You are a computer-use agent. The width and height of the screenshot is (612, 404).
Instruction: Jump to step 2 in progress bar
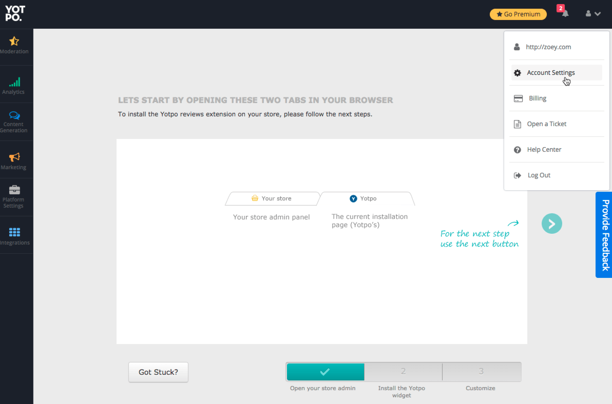(403, 372)
